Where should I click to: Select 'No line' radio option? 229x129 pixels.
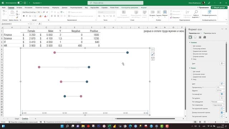pos(192,72)
